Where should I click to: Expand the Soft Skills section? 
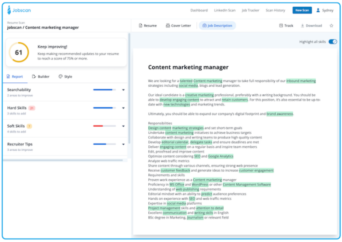tap(123, 126)
